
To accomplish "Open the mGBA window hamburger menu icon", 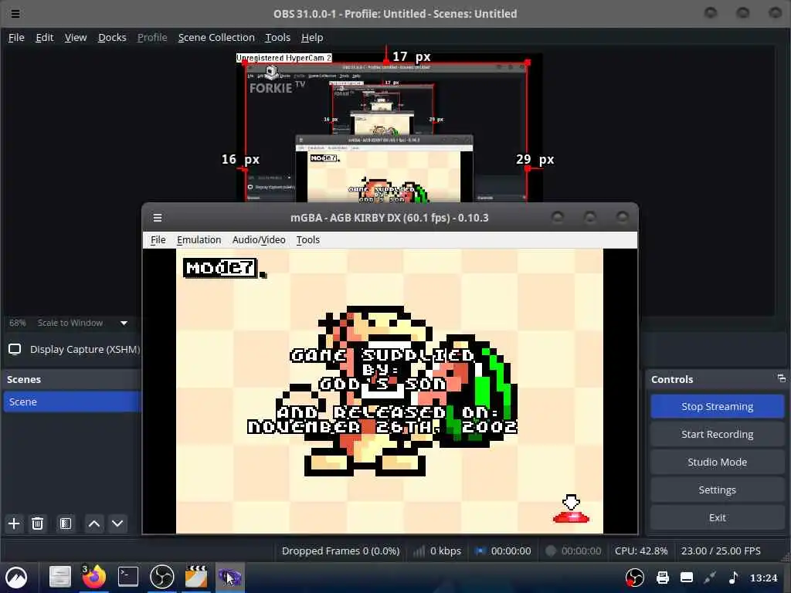I will pos(158,218).
